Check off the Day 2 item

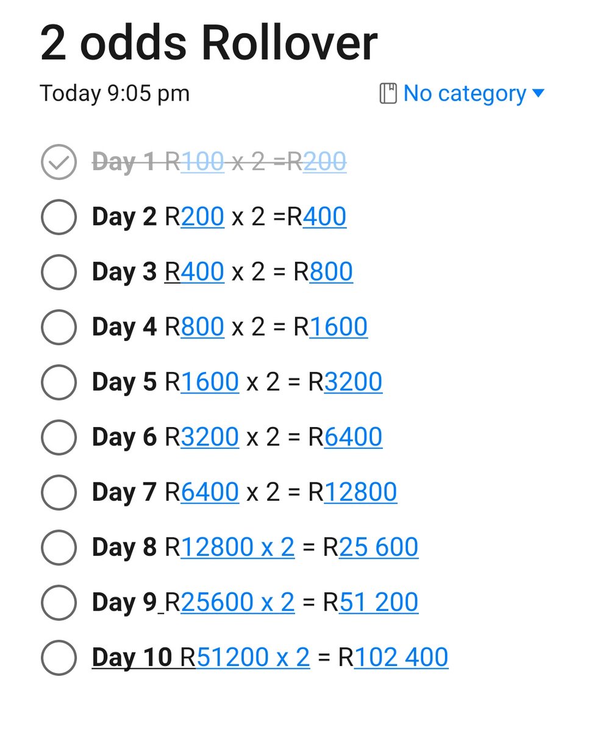59,217
